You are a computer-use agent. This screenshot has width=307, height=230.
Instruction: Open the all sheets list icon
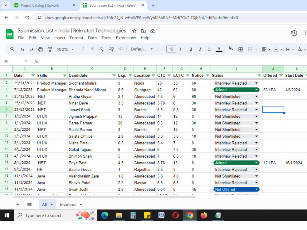tap(29, 205)
